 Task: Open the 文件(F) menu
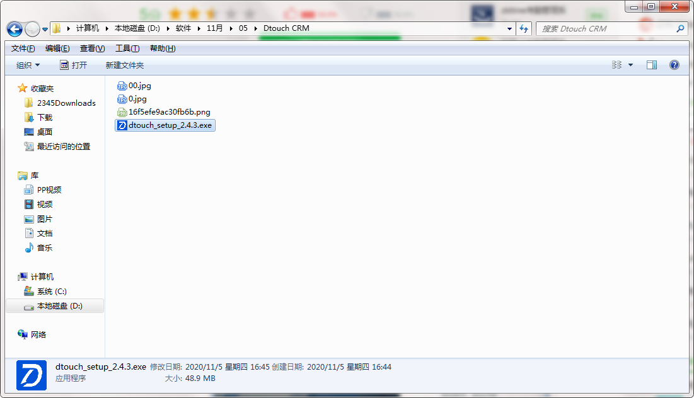23,48
